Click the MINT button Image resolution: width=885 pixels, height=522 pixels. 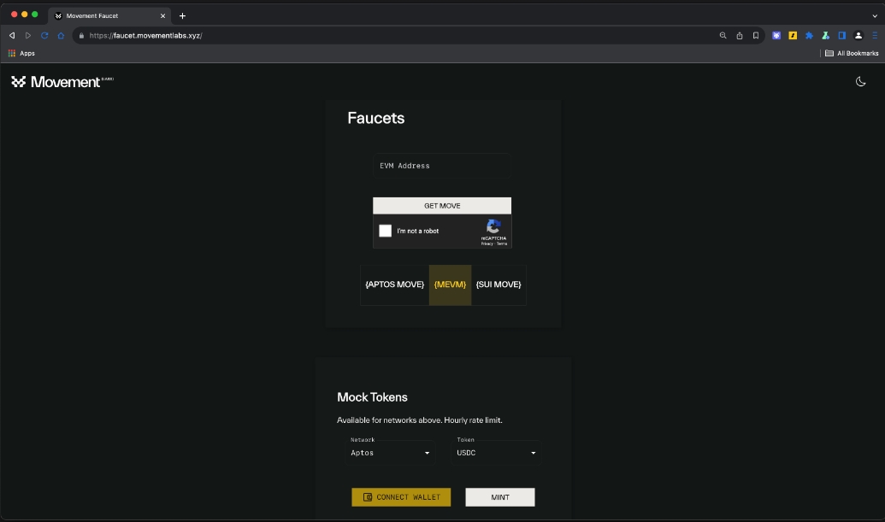500,497
